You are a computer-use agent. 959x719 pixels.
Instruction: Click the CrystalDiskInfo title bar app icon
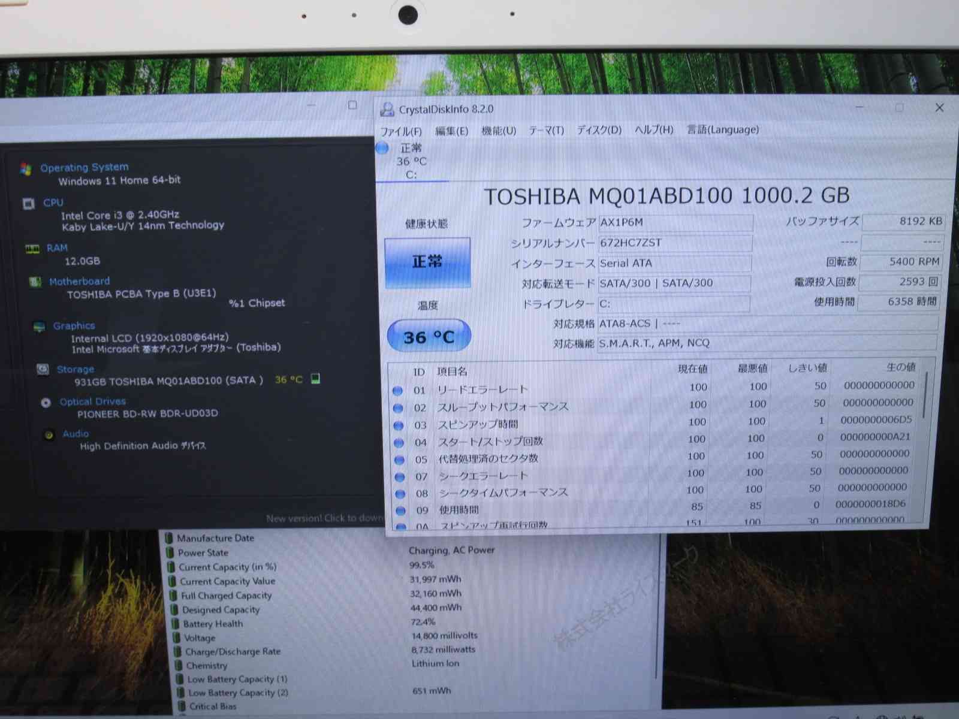pos(388,109)
